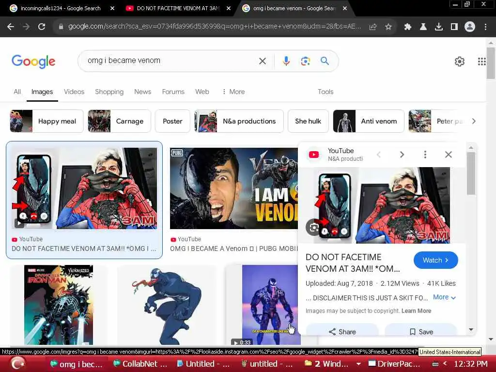Viewport: 496px width, 372px height.
Task: Click the large preview image in side panel
Action: (382, 205)
